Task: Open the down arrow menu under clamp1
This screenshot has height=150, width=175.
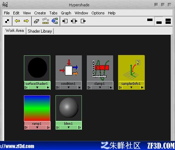Action: (x=100, y=87)
